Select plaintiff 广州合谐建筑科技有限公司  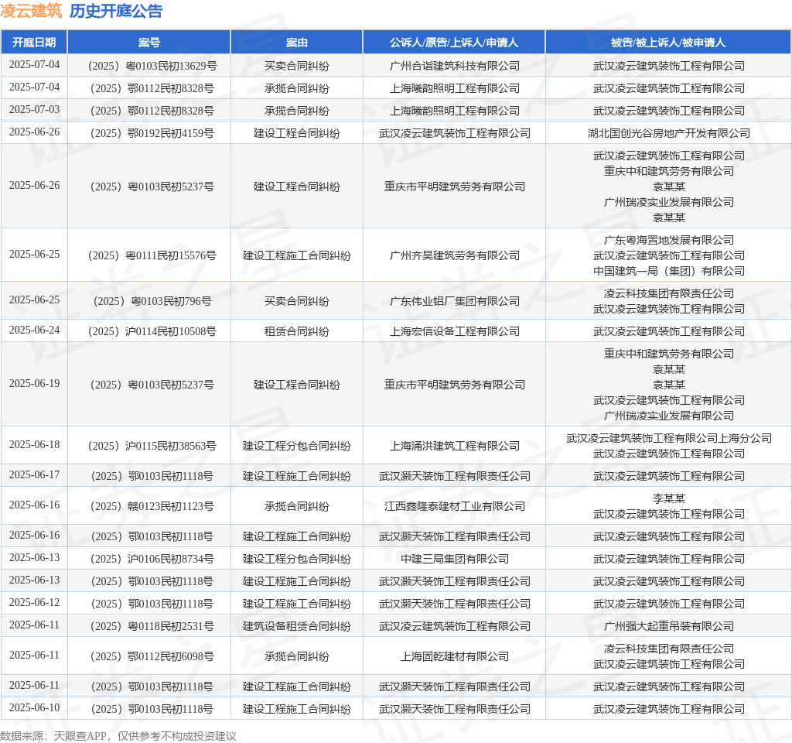(x=455, y=66)
